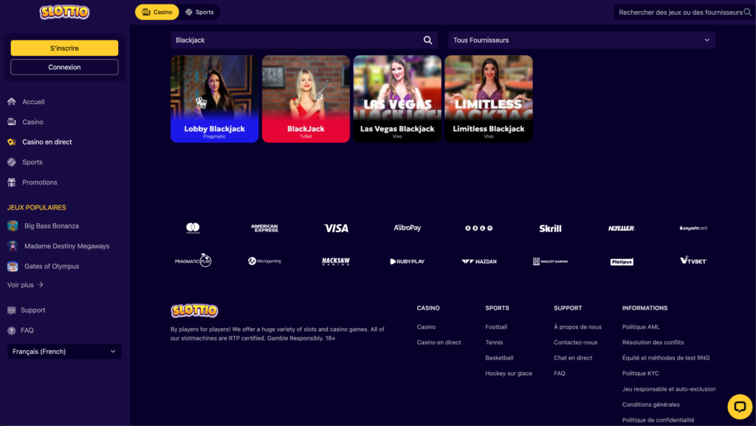The width and height of the screenshot is (756, 426).
Task: Open Casino en direct in the sidebar
Action: tap(47, 142)
